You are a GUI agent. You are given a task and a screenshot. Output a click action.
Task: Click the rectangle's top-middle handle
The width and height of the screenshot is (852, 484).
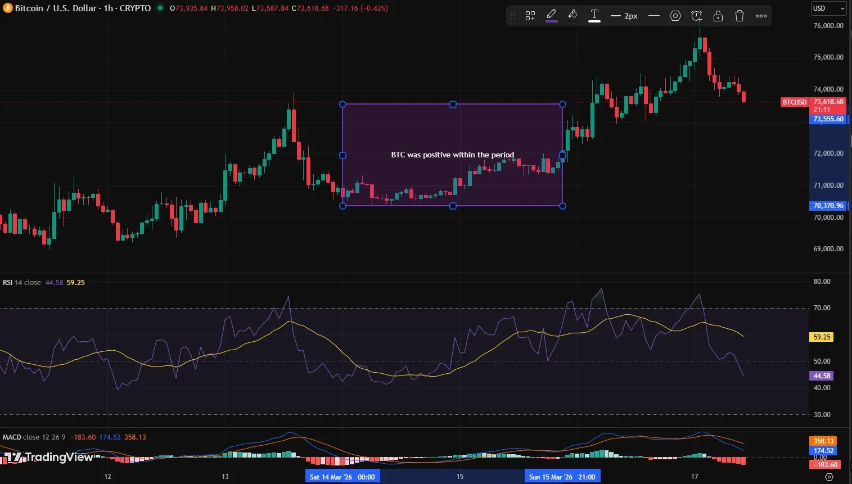click(453, 105)
